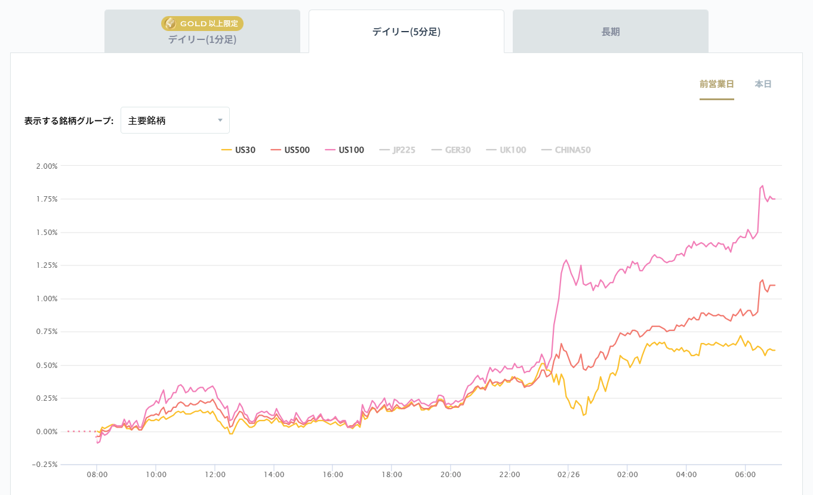Image resolution: width=813 pixels, height=495 pixels.
Task: Open the 主要銘柄 group dropdown
Action: (x=174, y=120)
